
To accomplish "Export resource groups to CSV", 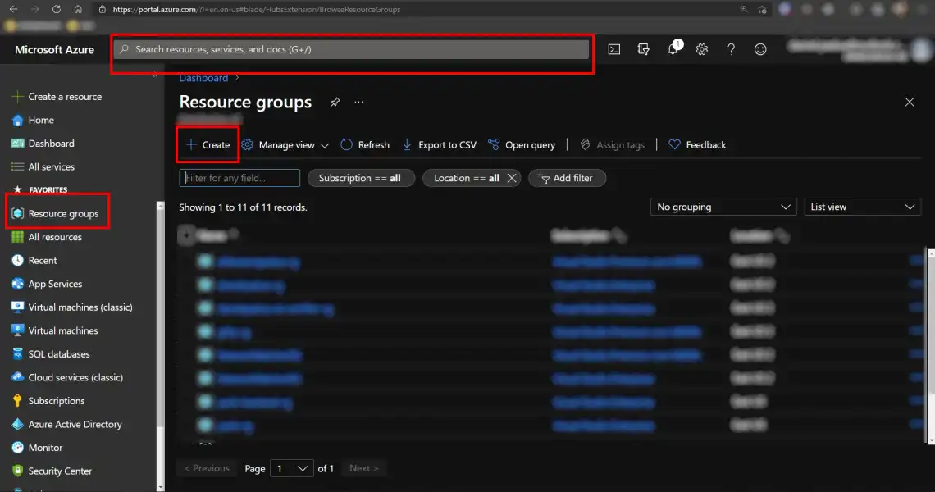I will tap(440, 144).
